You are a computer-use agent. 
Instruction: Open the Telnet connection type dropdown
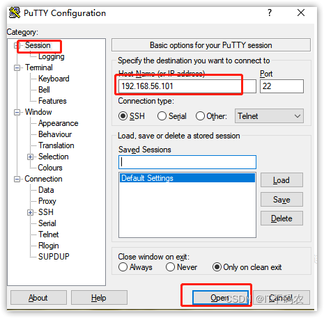[269, 116]
